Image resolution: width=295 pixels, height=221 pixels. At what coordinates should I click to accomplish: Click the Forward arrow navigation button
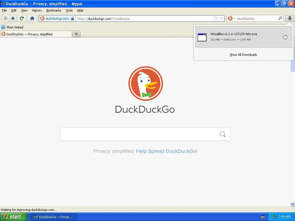(13, 18)
